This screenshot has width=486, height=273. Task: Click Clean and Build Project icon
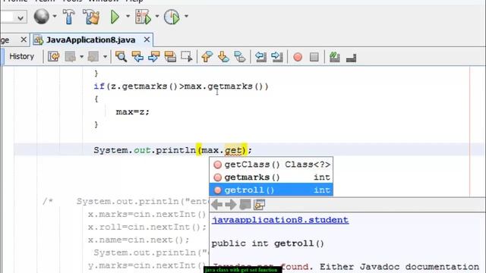[x=91, y=17]
